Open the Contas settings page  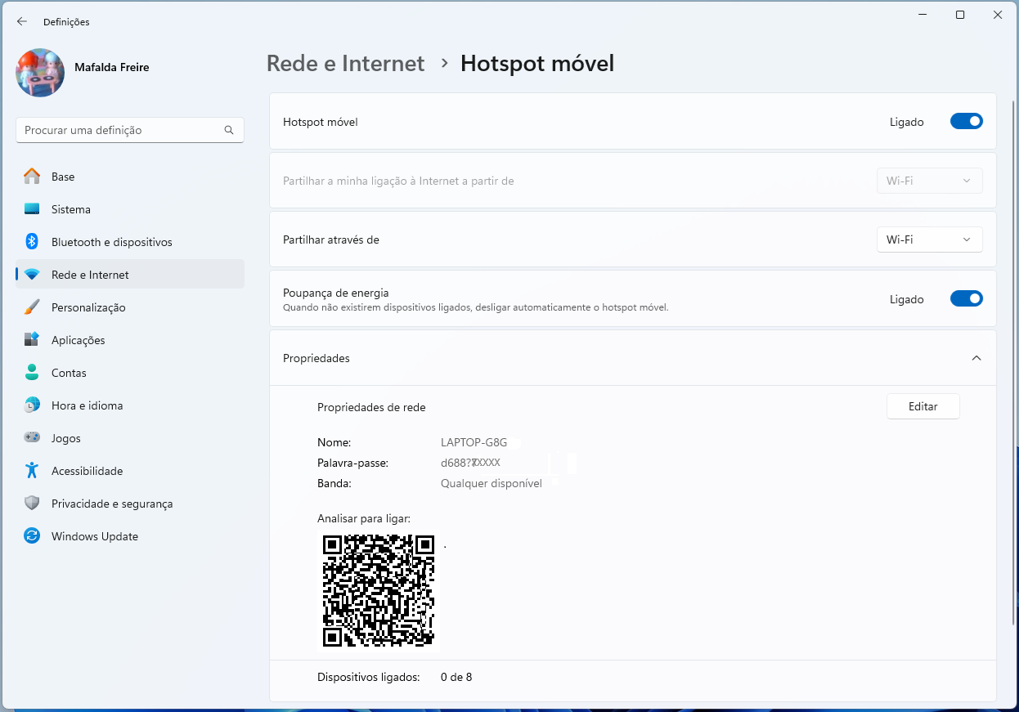[69, 373]
